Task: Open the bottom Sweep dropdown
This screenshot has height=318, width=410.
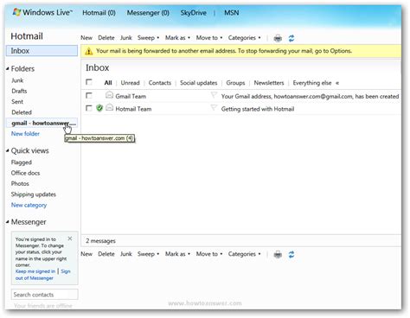Action: (148, 254)
